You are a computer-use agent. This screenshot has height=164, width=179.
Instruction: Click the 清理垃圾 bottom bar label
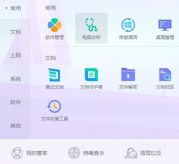(151, 153)
